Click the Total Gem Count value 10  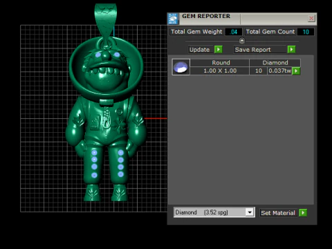[306, 32]
